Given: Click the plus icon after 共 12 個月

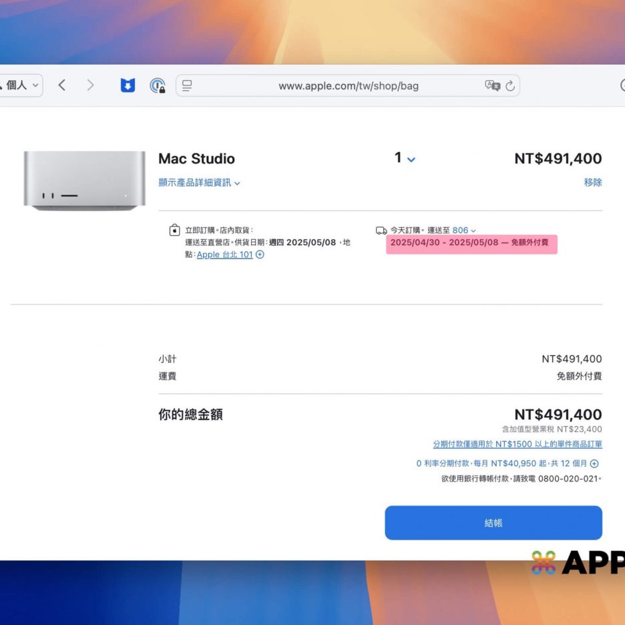Looking at the screenshot, I should click(594, 463).
